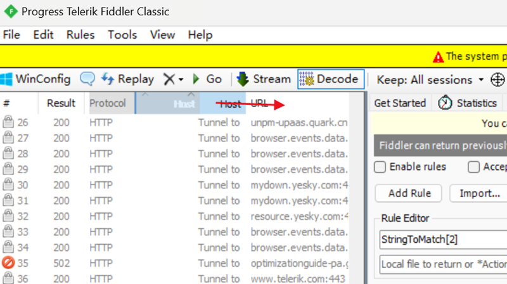Replay the selected sessions
Viewport: 507px width, 284px height.
[127, 79]
